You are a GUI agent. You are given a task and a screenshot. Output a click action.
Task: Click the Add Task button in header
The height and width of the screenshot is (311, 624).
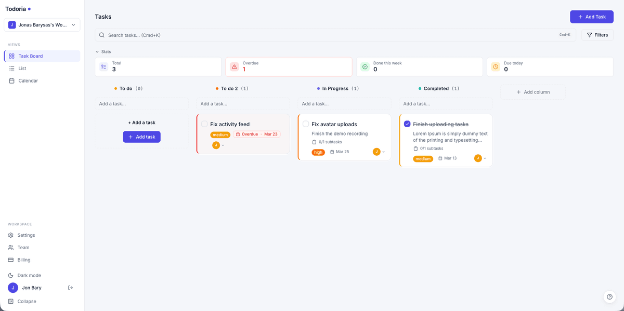(x=591, y=17)
